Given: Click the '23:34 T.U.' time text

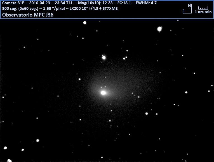Looking at the screenshot, I should click(x=64, y=3).
